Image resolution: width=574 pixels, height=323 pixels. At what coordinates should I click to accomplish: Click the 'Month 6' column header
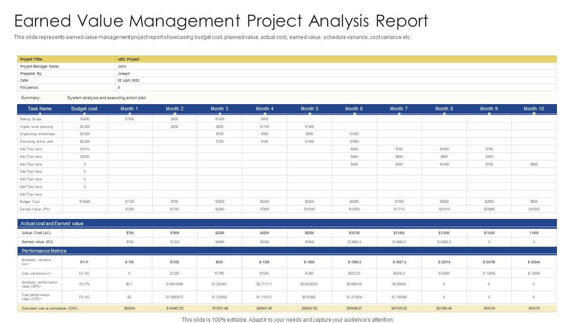(354, 109)
